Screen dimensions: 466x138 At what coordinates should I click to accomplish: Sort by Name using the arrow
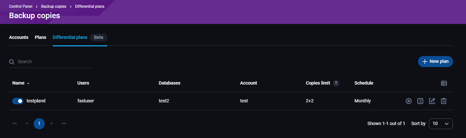click(28, 83)
